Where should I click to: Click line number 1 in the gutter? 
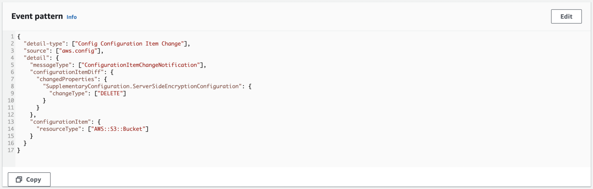pyautogui.click(x=12, y=37)
